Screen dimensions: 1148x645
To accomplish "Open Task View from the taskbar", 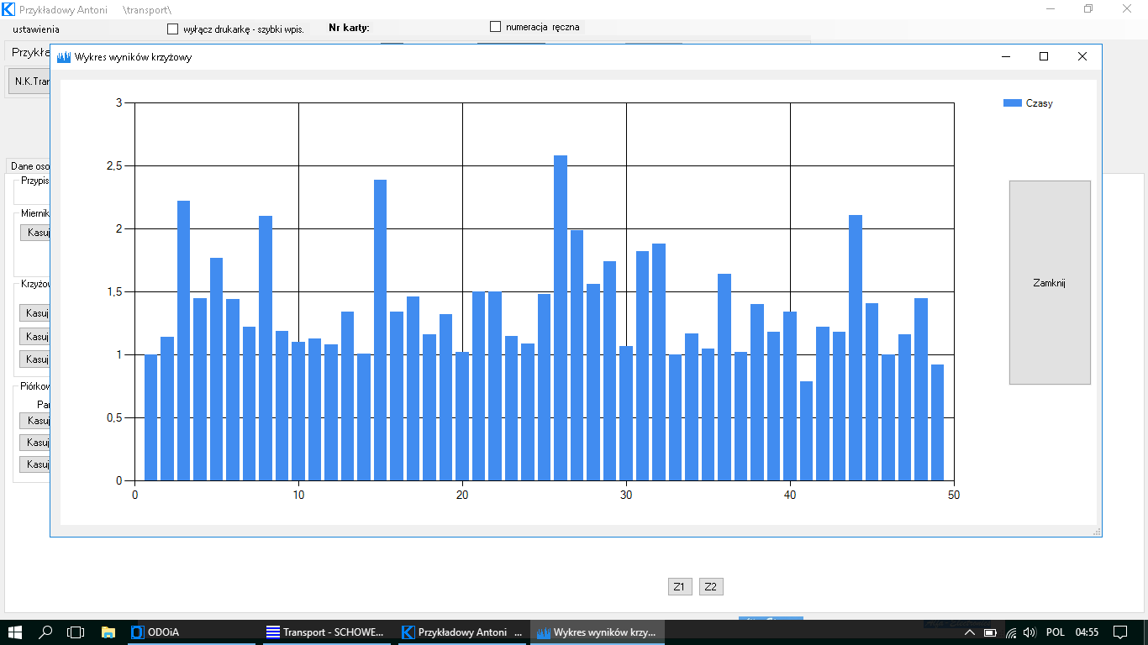I will point(76,632).
